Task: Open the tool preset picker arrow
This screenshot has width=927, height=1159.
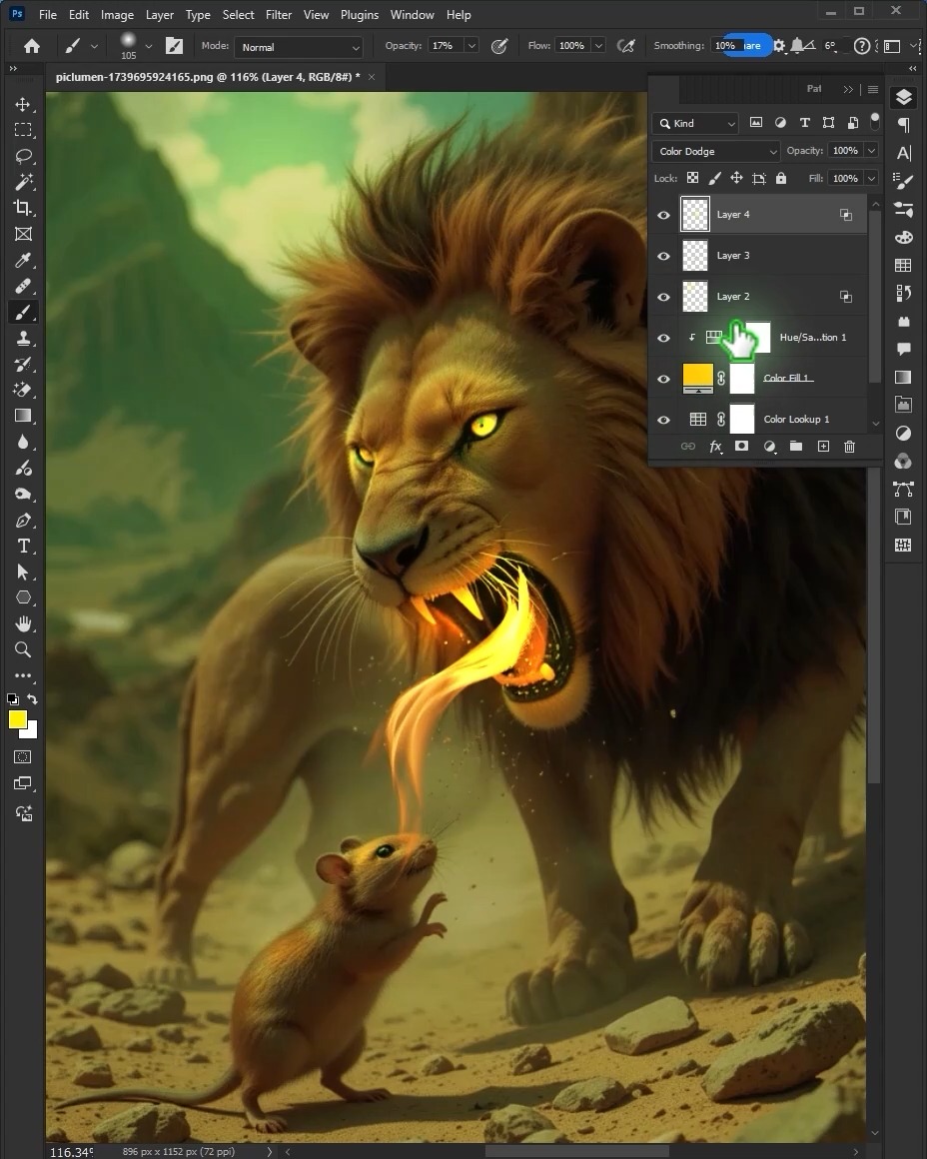Action: [x=94, y=46]
